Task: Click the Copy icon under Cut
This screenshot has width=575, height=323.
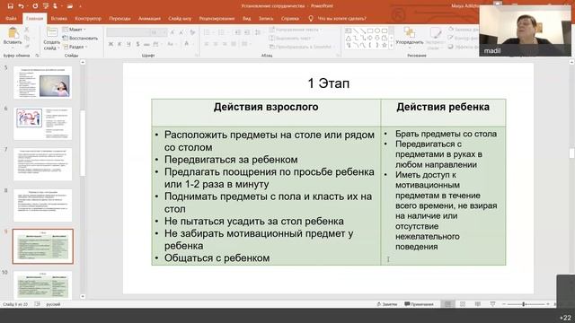Action: (26, 38)
